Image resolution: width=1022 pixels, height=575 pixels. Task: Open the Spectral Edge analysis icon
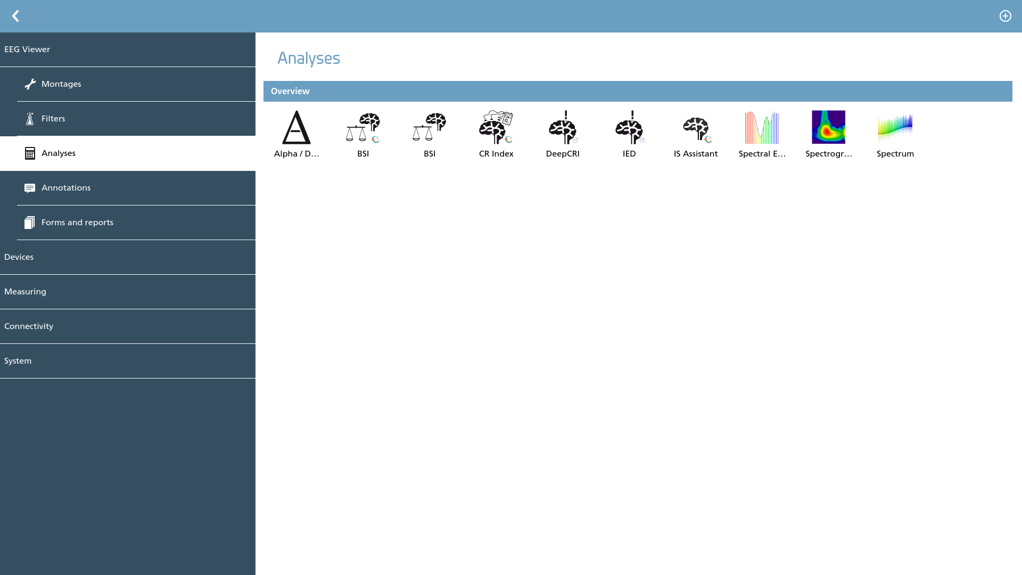click(762, 127)
